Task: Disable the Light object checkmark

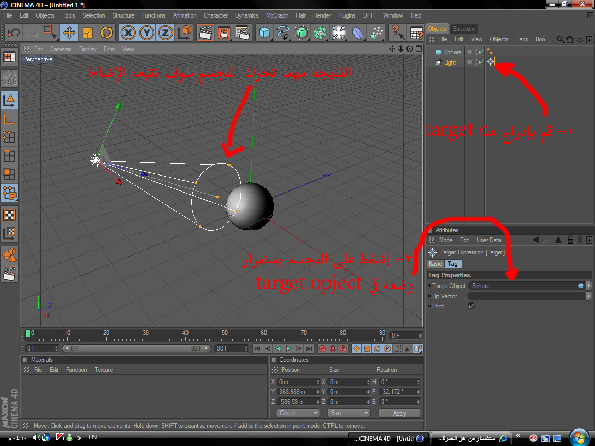Action: 481,62
